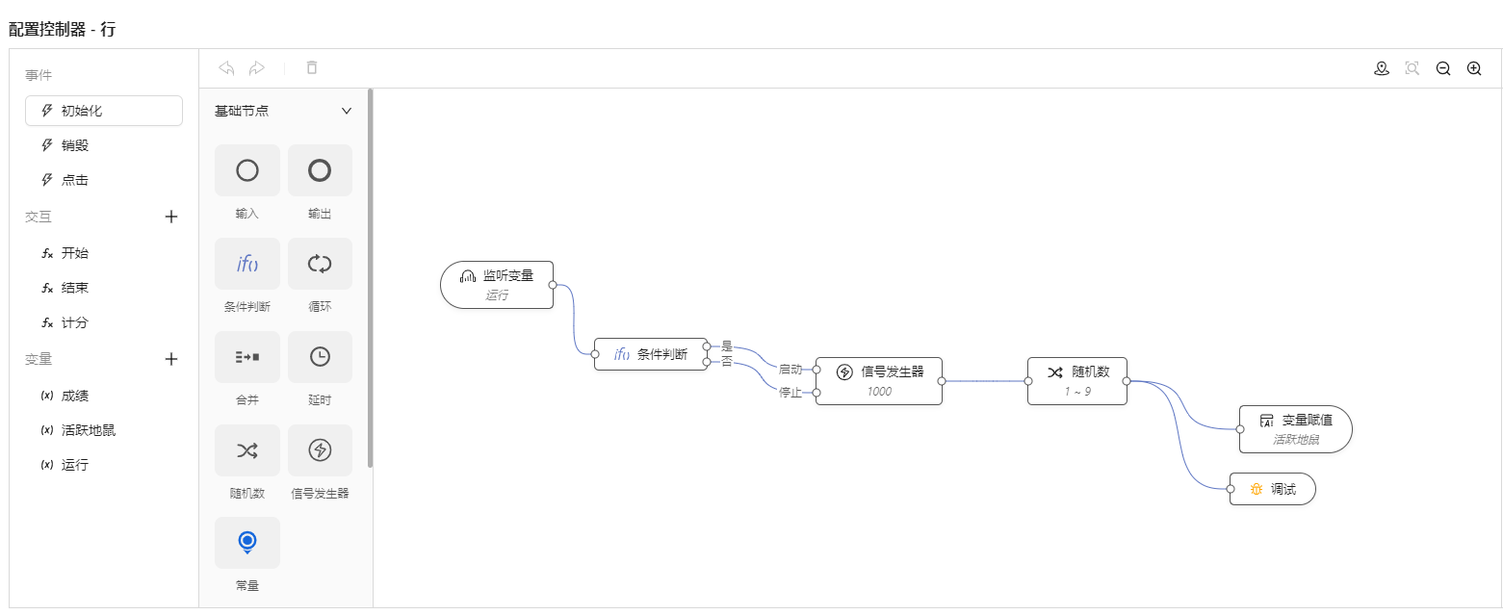
Task: Pick the 循环 loop node icon
Action: tap(320, 264)
